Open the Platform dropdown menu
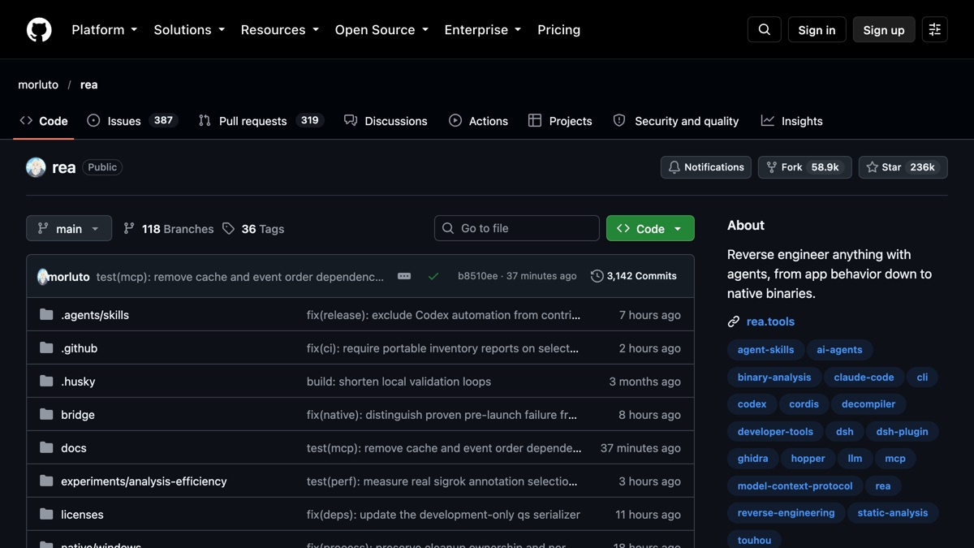The height and width of the screenshot is (548, 974). [105, 30]
